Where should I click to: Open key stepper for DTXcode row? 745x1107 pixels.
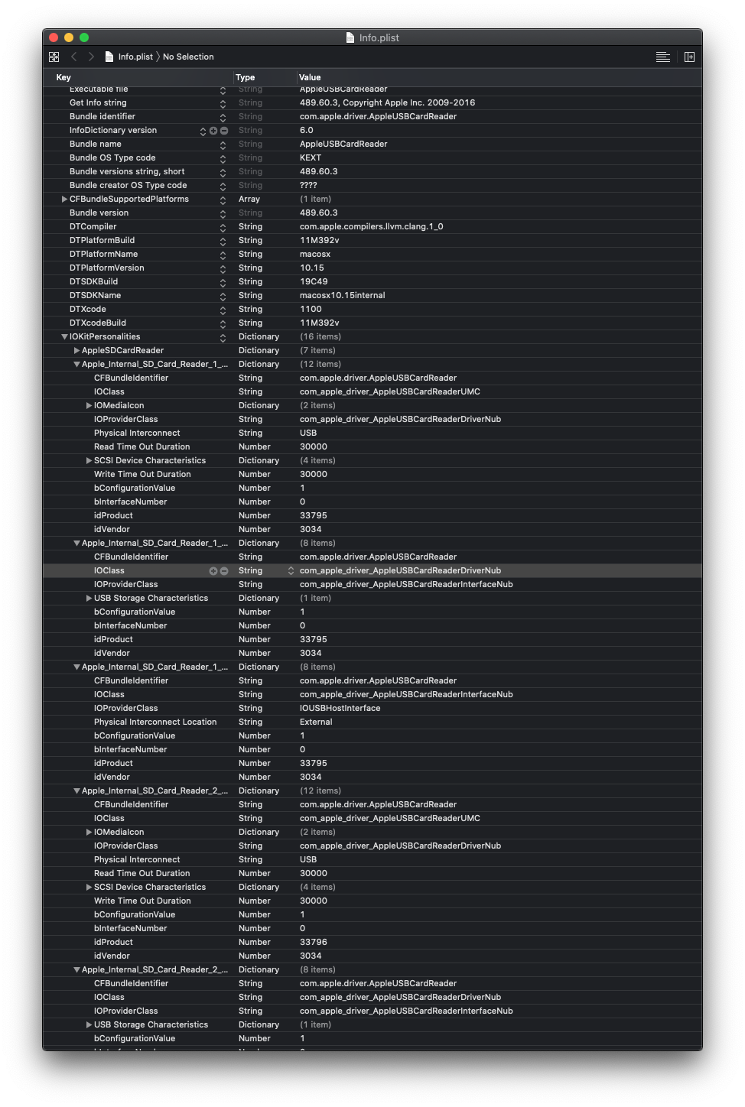(223, 310)
